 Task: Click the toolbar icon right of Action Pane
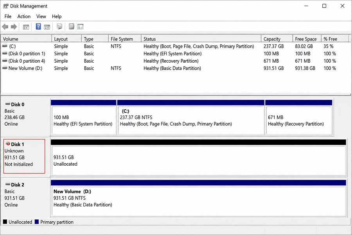pyautogui.click(x=59, y=27)
